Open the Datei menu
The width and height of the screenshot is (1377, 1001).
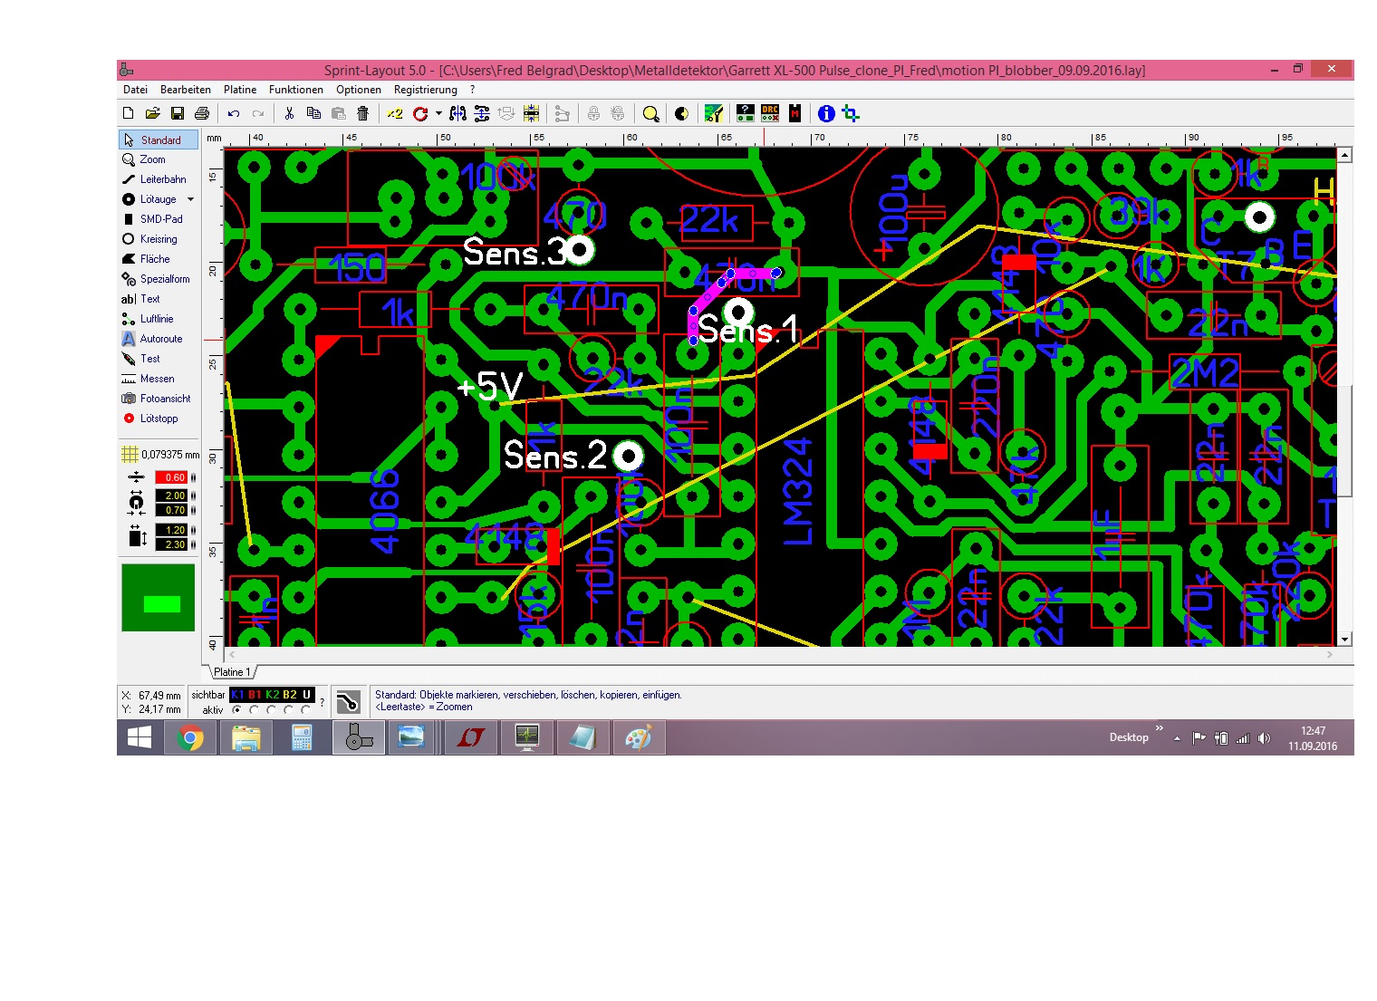(135, 90)
